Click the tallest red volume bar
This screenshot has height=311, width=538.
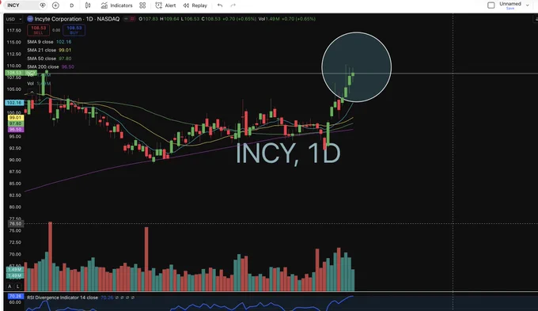(51, 256)
